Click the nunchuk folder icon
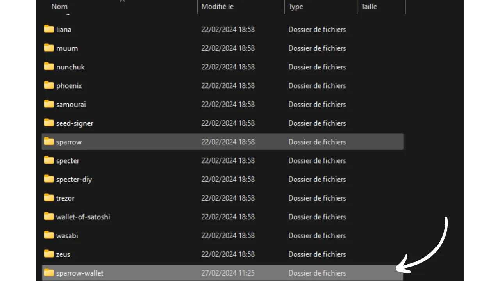This screenshot has width=500, height=281. [x=49, y=67]
